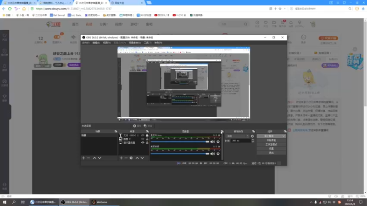Viewport: 367px width, 206px height.
Task: Remove the selected source with minus icon
Action: (126, 158)
